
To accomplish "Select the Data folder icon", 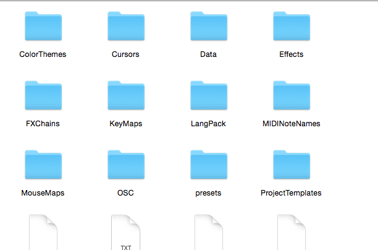I will coord(209,26).
